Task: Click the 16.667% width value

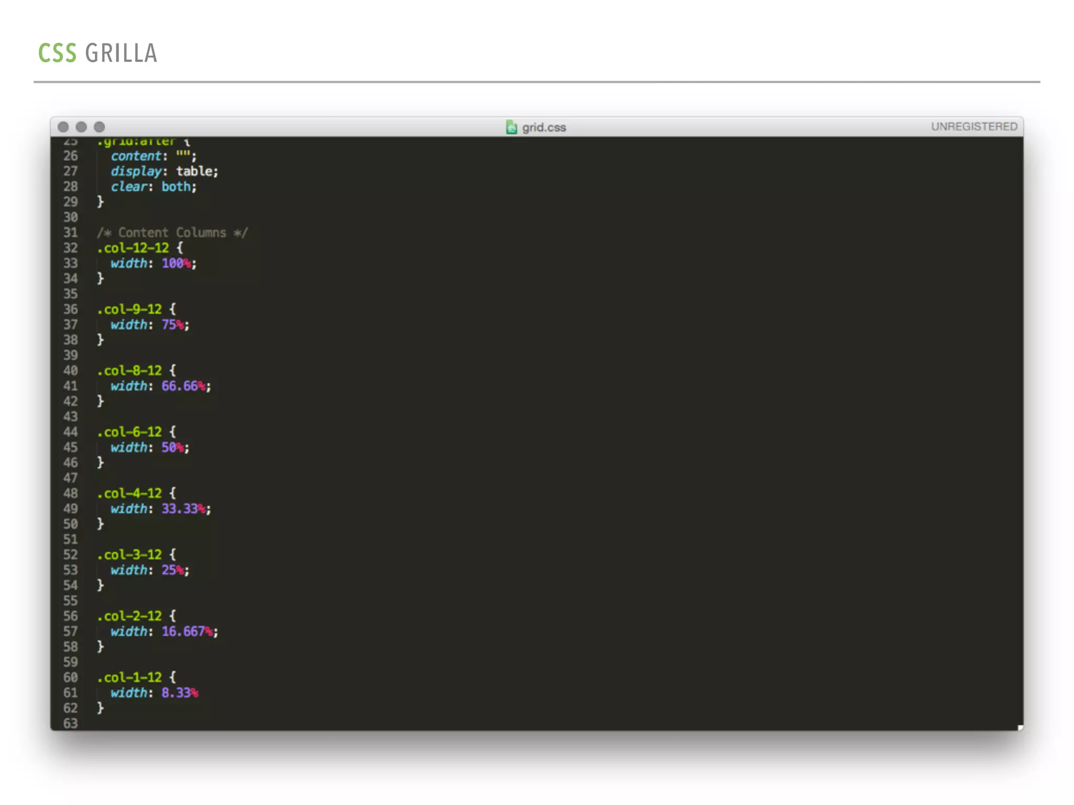Action: pyautogui.click(x=187, y=632)
